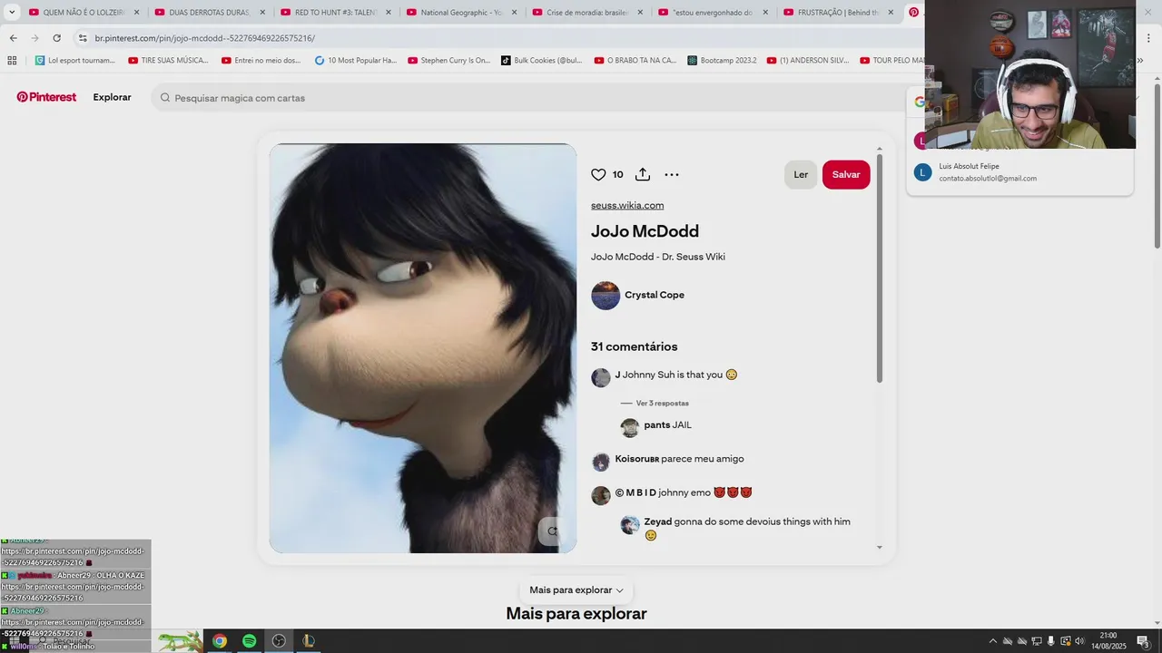1162x653 pixels.
Task: Click Johnny Suh's comment avatar
Action: click(x=601, y=378)
